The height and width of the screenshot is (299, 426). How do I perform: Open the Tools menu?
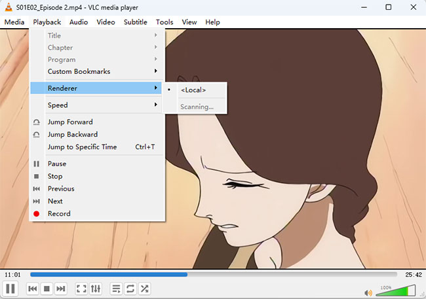click(x=165, y=22)
